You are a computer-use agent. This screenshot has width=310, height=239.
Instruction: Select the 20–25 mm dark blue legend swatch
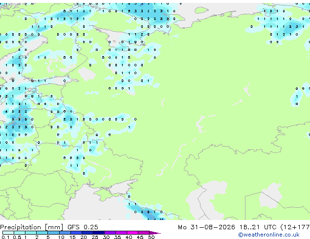tap(88, 233)
